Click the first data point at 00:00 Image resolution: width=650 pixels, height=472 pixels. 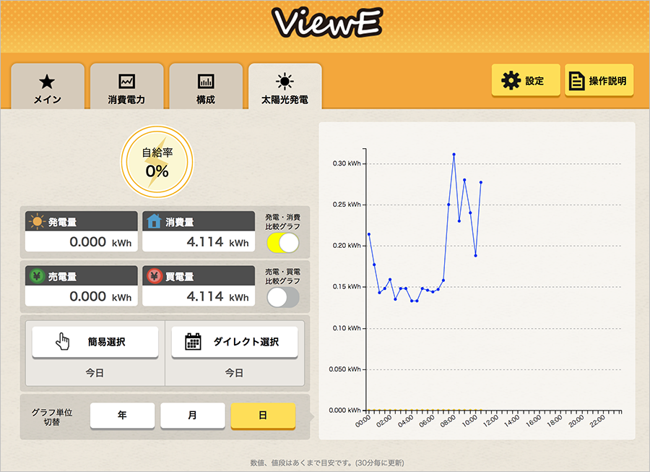point(369,234)
